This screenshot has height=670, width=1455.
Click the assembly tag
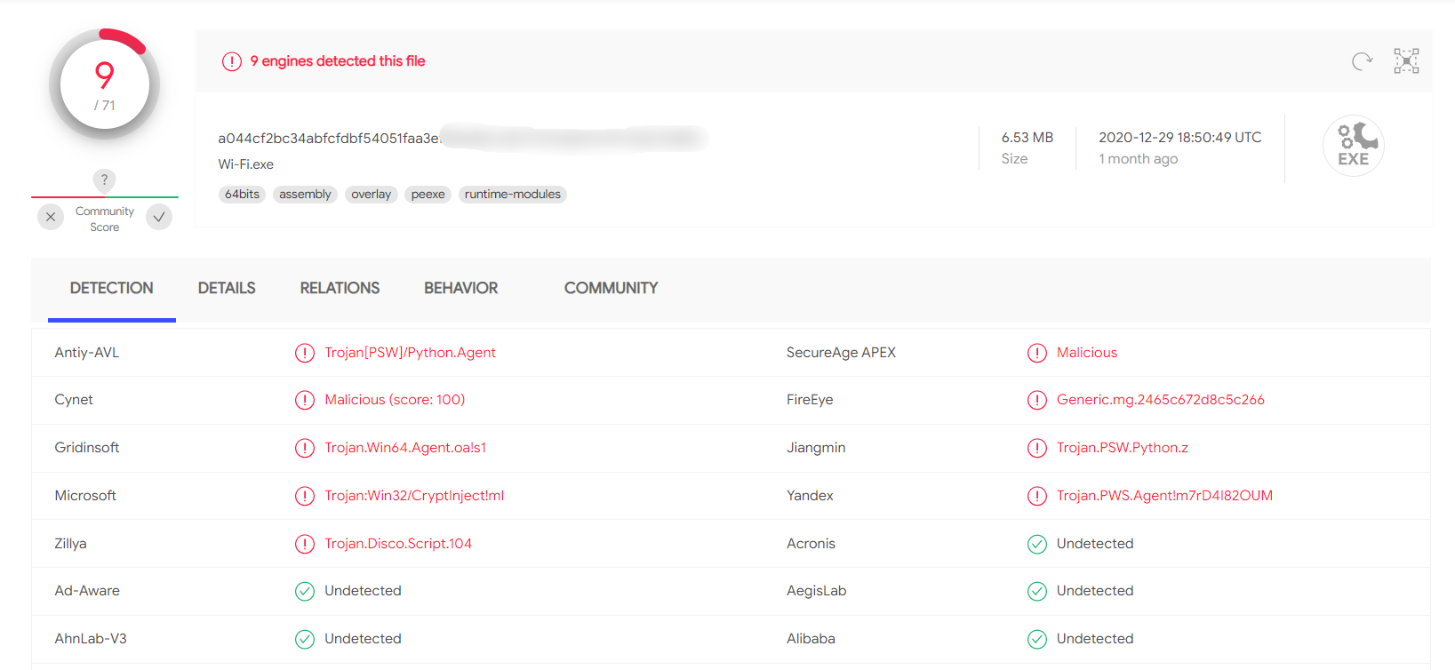[x=305, y=195]
